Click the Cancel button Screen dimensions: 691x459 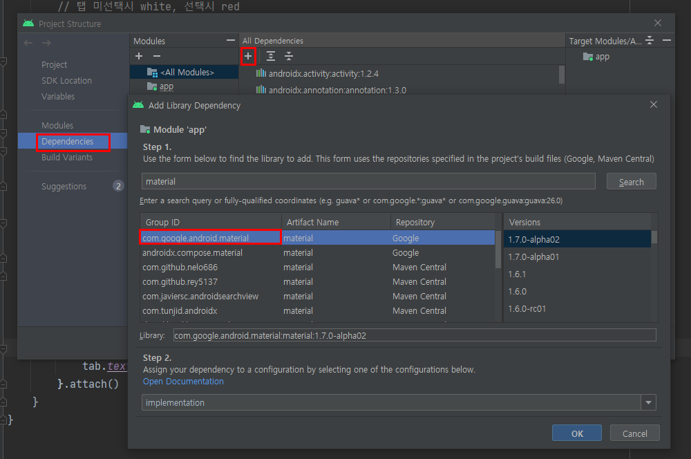[x=634, y=433]
